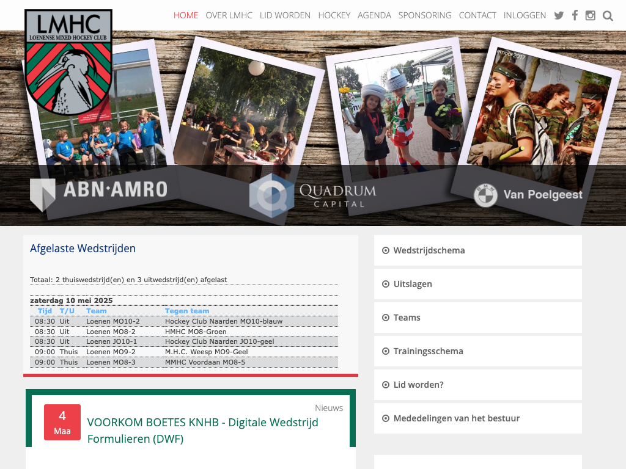The width and height of the screenshot is (626, 469).
Task: Open the Instagram icon link
Action: [591, 16]
